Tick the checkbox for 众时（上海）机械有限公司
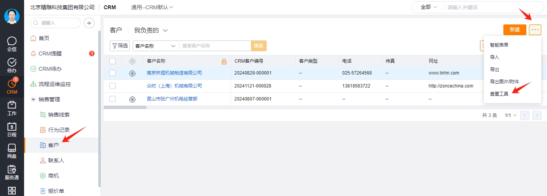The image size is (547, 196). pos(112,86)
